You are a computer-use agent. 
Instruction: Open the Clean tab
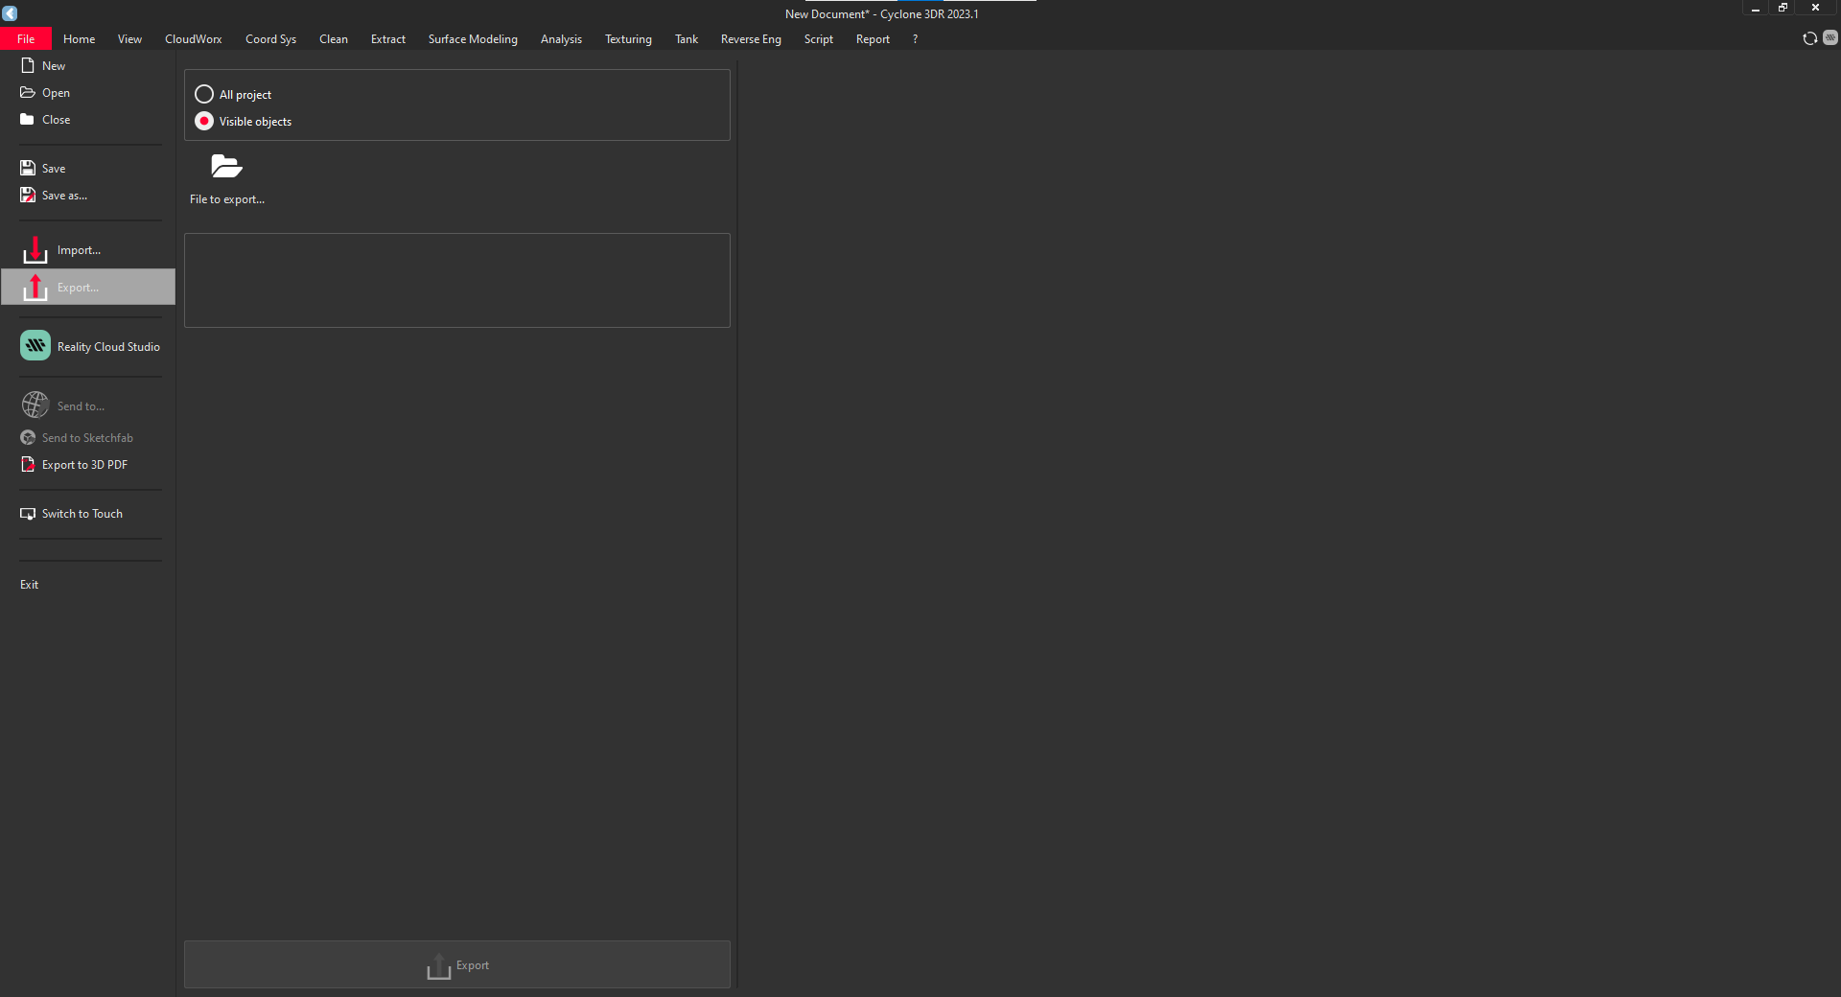tap(334, 39)
